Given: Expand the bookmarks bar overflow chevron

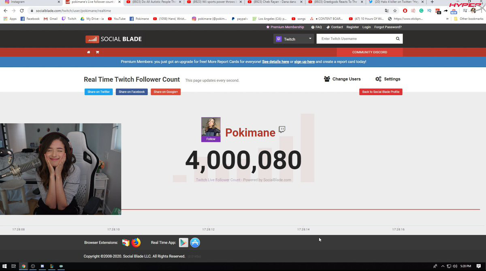Looking at the screenshot, I should (x=447, y=19).
